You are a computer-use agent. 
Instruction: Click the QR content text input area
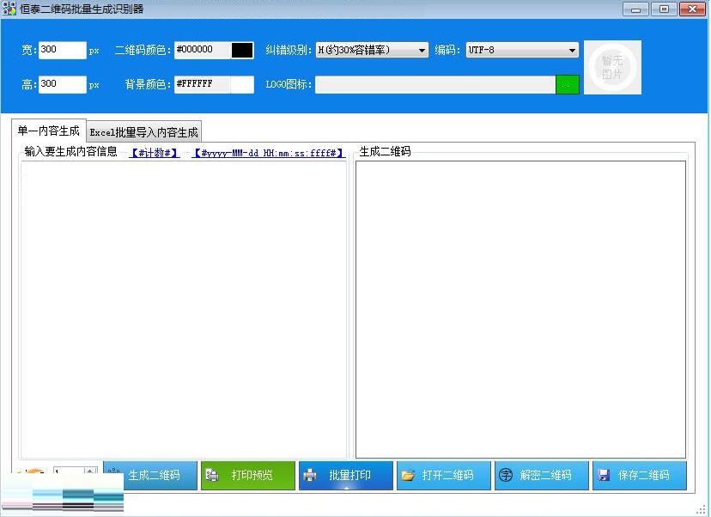coord(184,309)
